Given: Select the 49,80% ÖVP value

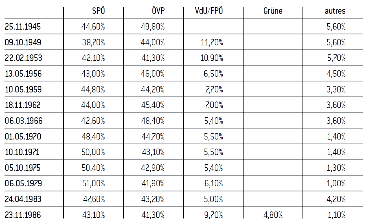Looking at the screenshot, I should coord(153,27).
